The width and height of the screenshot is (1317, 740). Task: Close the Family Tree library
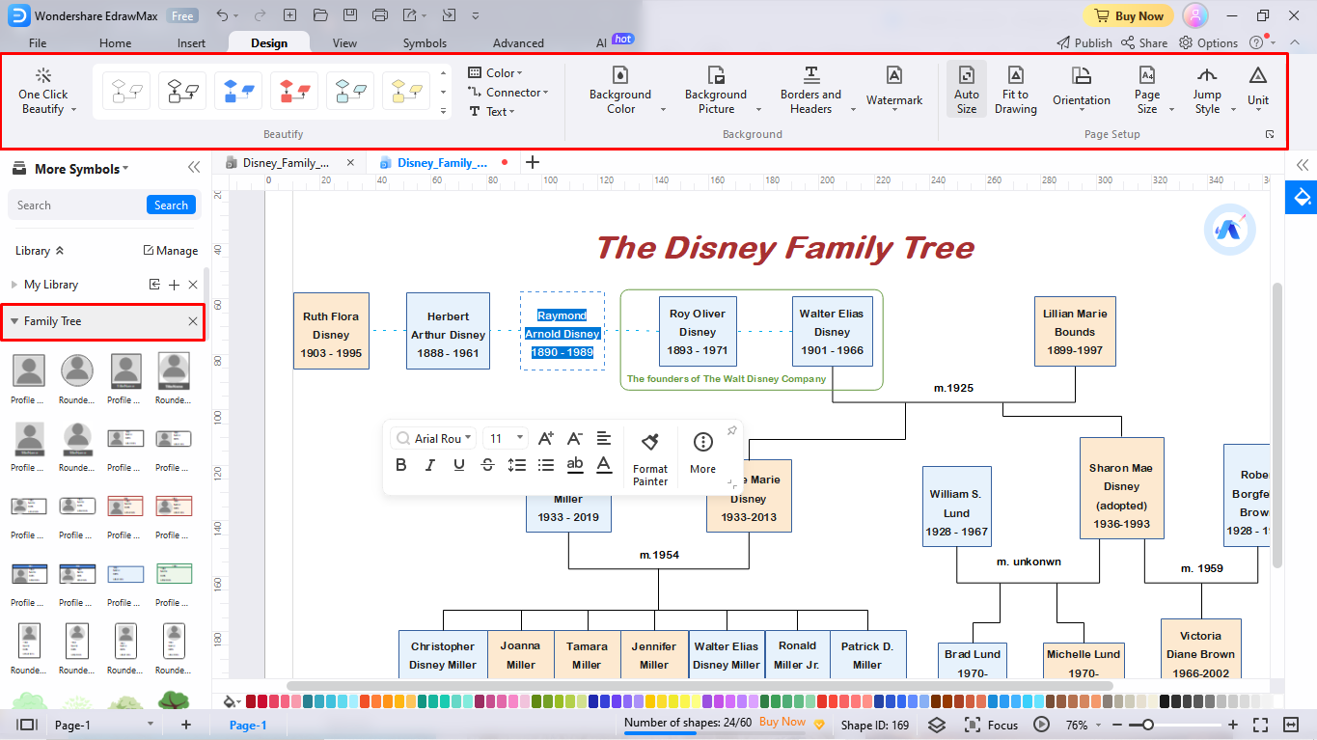(x=193, y=321)
